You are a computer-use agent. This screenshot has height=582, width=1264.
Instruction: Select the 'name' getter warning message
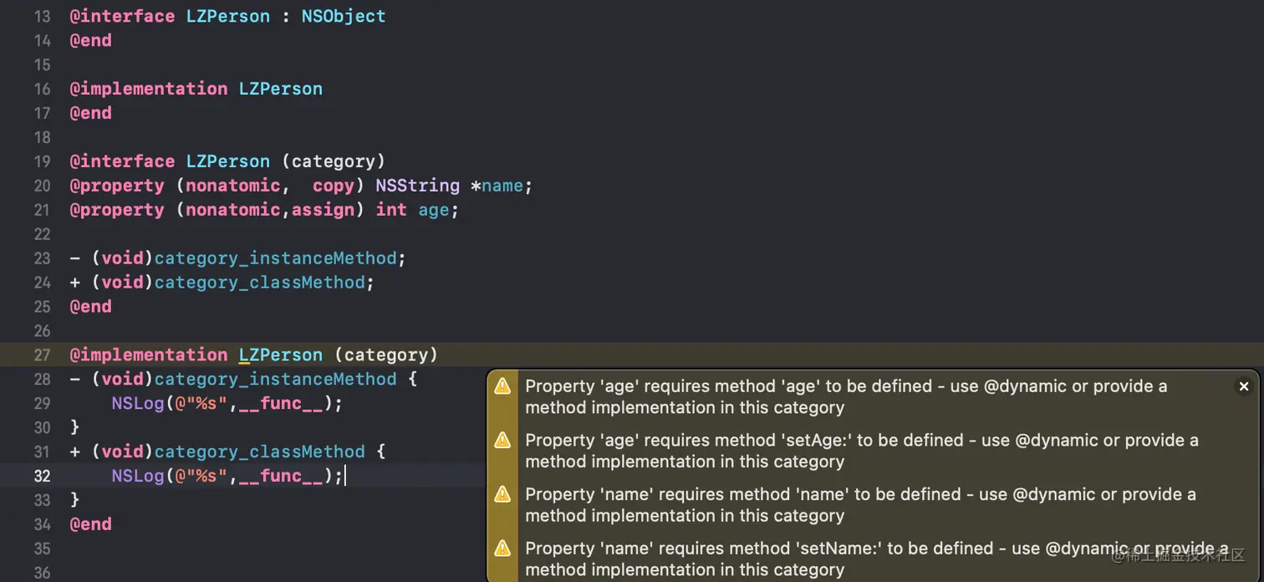859,505
